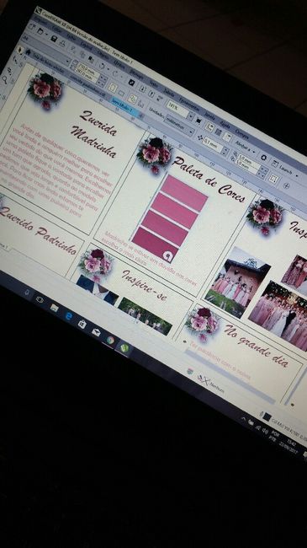Open the Ajuda menu

pyautogui.click(x=225, y=123)
